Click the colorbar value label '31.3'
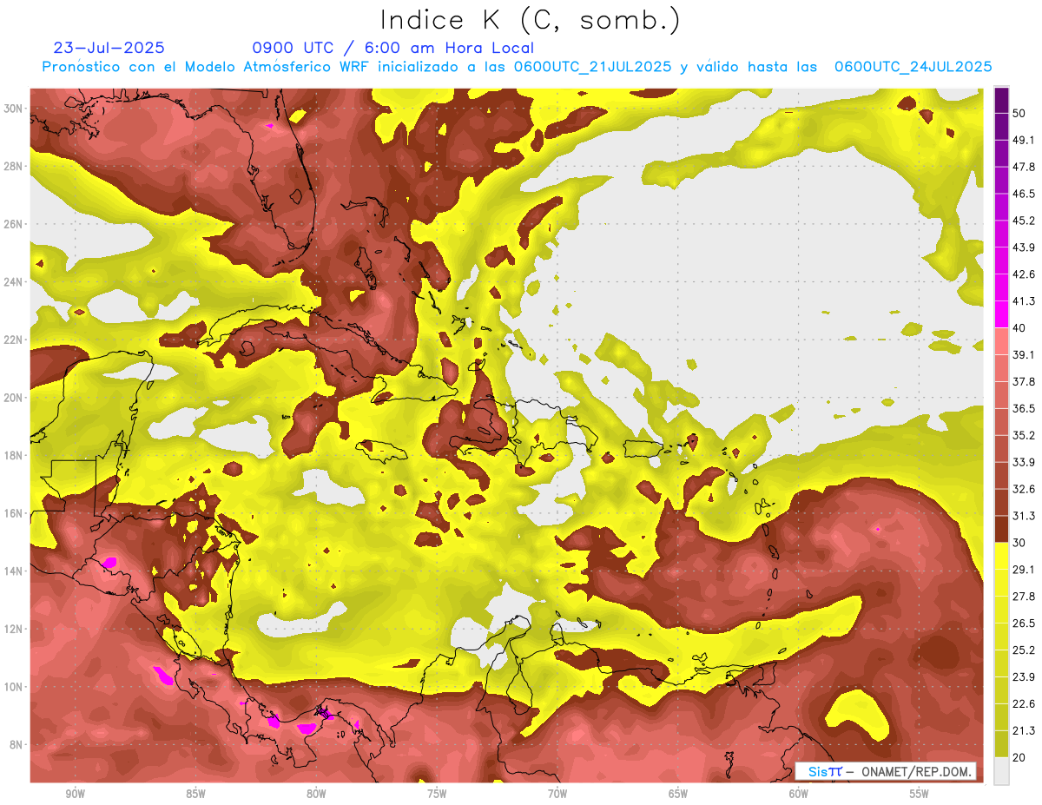1042x805 pixels. [1024, 516]
